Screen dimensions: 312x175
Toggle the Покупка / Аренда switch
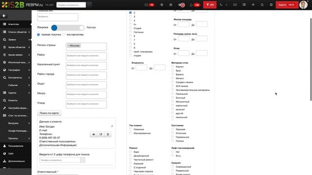coord(68,28)
